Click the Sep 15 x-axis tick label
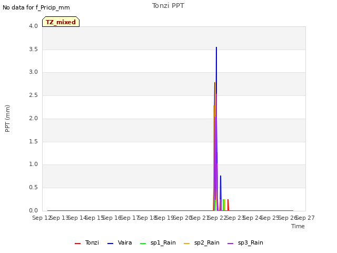The height and width of the screenshot is (253, 337). tap(95, 218)
